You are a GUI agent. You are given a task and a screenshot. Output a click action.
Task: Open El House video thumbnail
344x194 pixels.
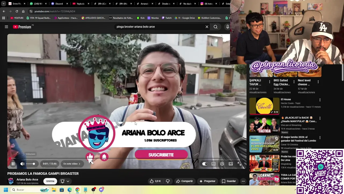point(264,106)
